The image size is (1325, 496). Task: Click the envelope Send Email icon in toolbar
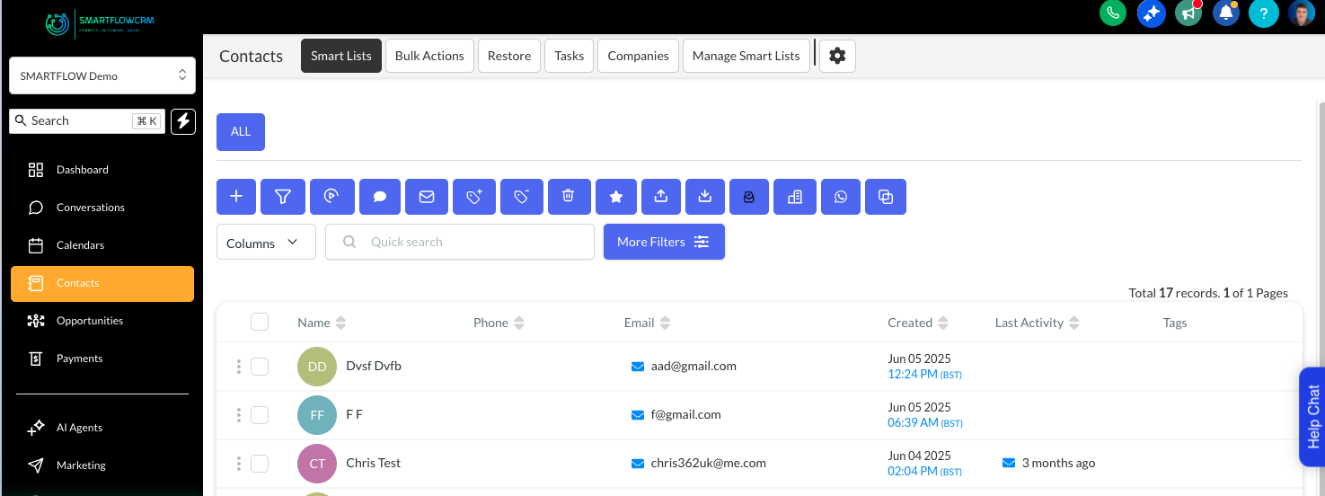pos(427,197)
